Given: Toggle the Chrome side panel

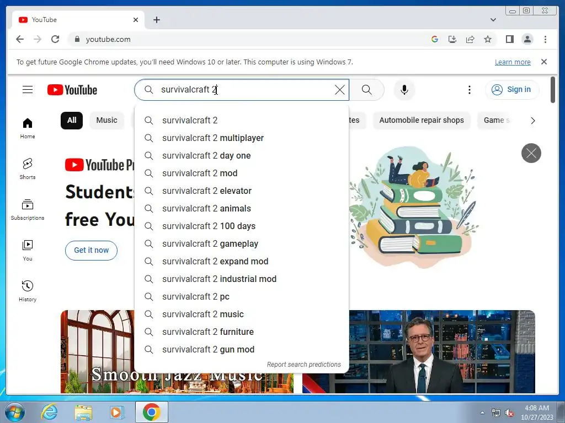Looking at the screenshot, I should 509,39.
